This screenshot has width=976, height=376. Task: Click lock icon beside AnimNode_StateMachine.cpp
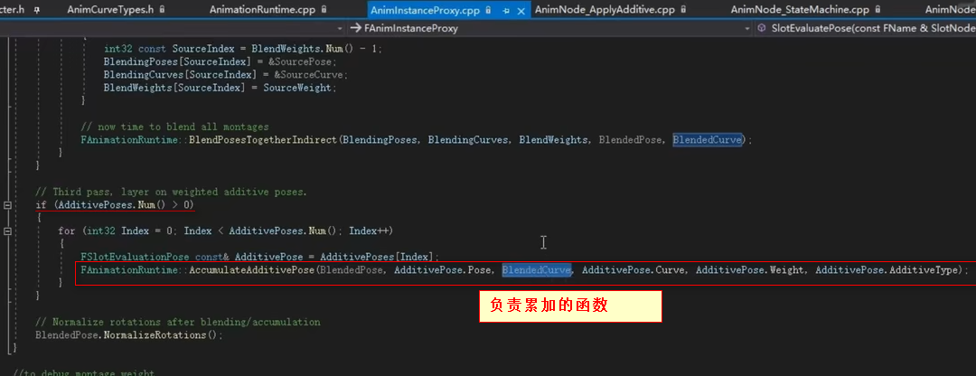pos(877,10)
